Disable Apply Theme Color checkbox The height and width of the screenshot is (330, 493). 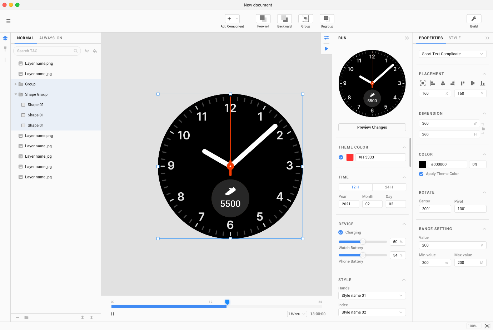(x=421, y=174)
